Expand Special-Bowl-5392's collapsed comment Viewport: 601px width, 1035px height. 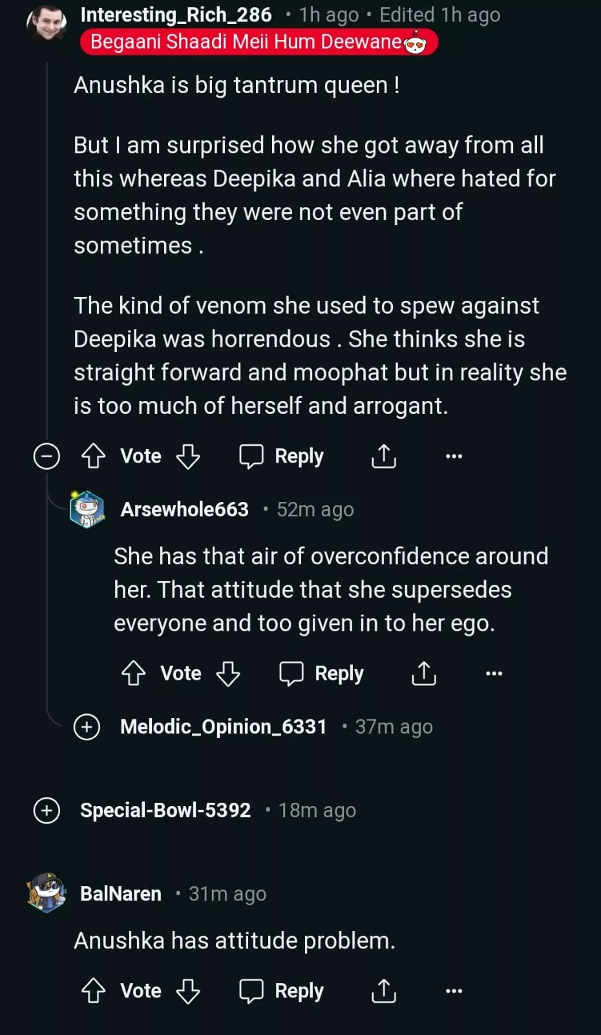coord(47,811)
